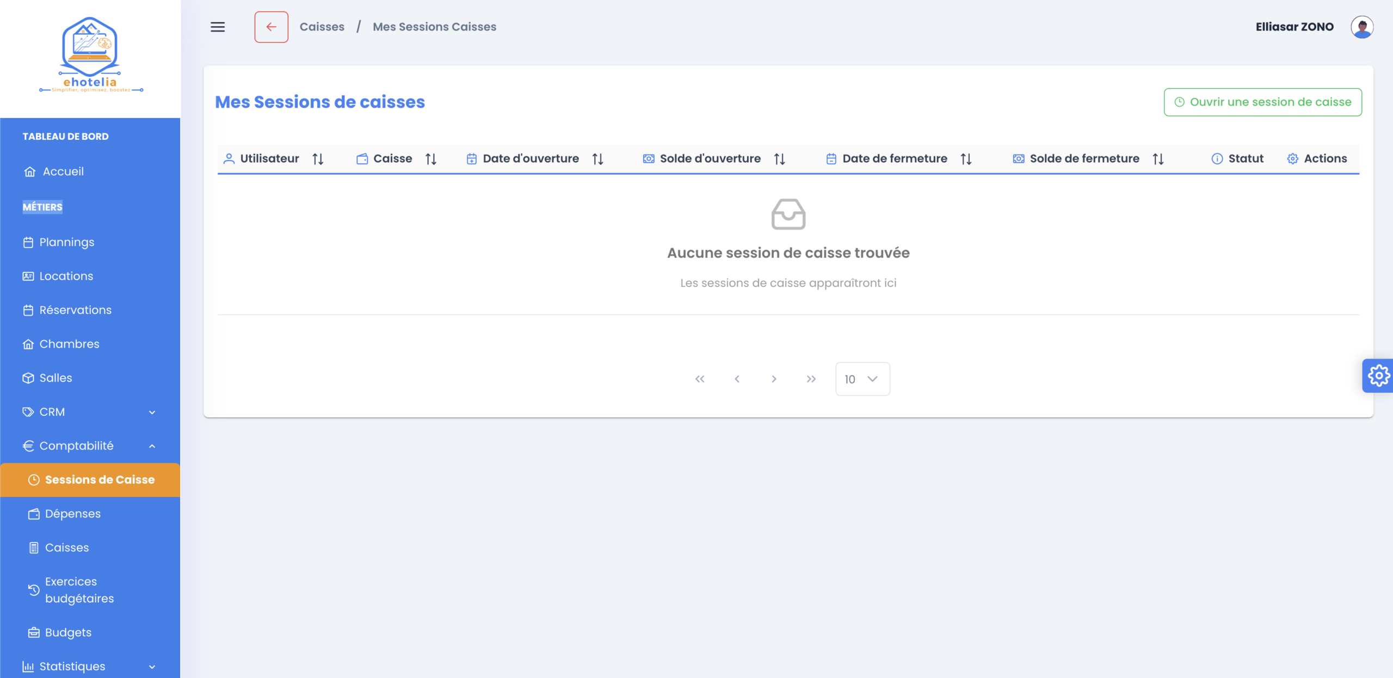Click the hamburger menu icon
This screenshot has width=1393, height=678.
point(218,27)
